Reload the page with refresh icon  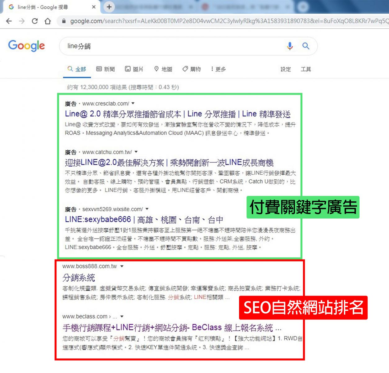(35, 21)
